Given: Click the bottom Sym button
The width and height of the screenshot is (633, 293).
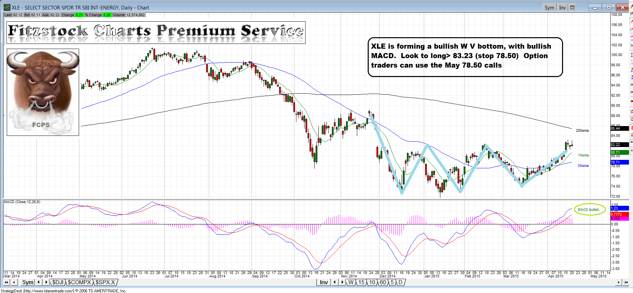Looking at the screenshot, I should click(x=28, y=282).
